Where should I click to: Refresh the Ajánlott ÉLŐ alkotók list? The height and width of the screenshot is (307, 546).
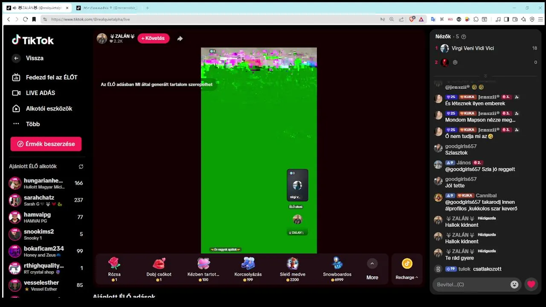(x=81, y=167)
